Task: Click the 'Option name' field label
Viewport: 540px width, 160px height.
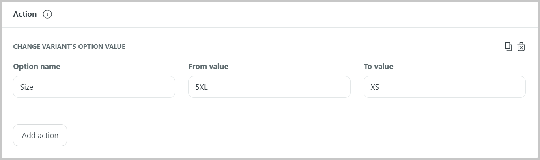Action: click(37, 67)
